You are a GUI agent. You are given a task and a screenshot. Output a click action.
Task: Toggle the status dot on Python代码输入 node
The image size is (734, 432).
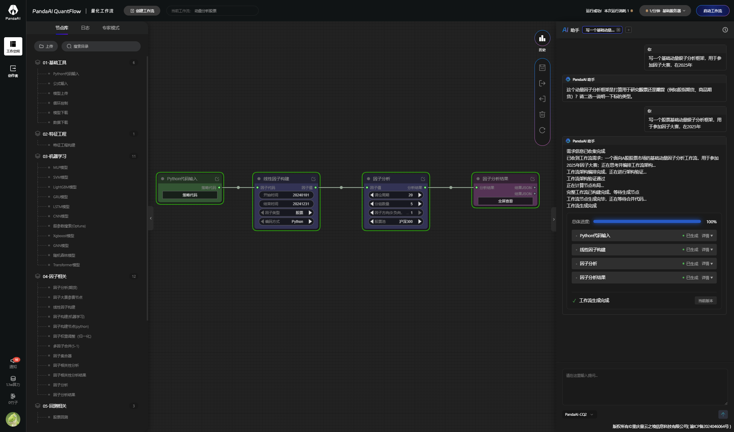click(163, 179)
